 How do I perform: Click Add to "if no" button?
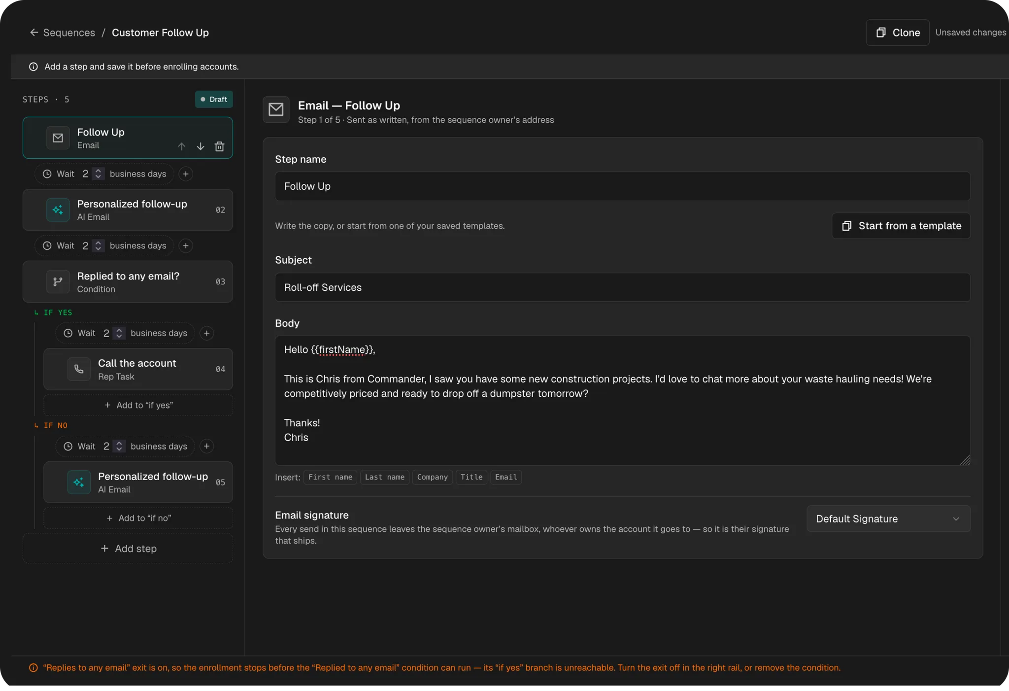(x=138, y=518)
